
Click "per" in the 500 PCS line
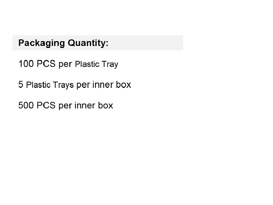click(x=65, y=106)
